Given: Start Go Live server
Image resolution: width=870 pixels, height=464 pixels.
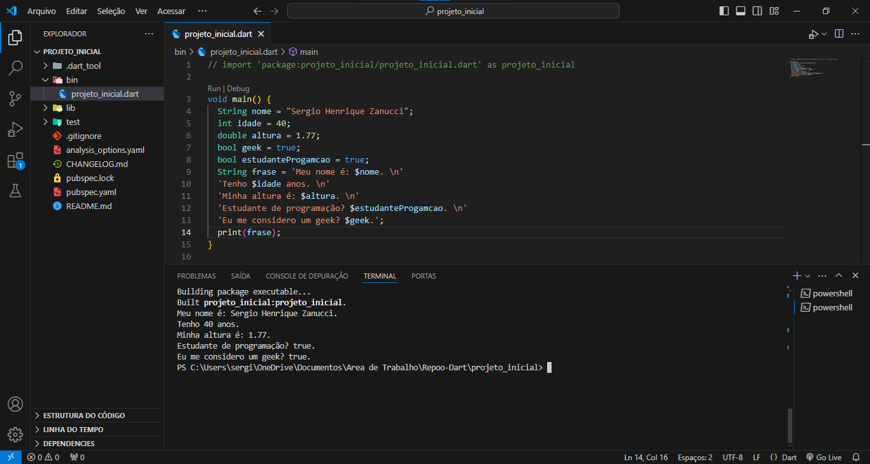Looking at the screenshot, I should [x=824, y=457].
